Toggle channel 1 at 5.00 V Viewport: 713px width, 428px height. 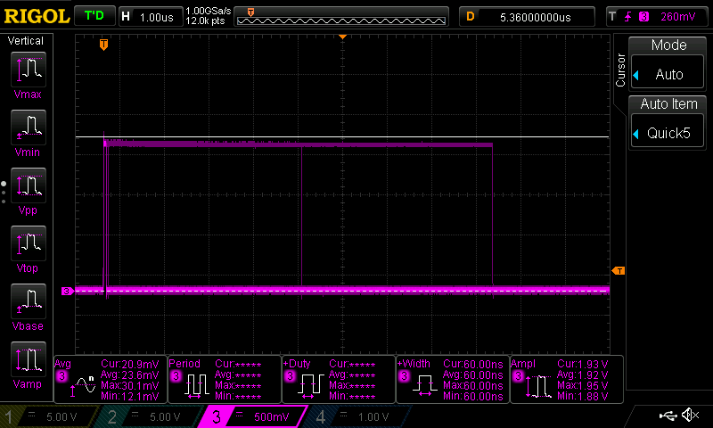click(49, 416)
